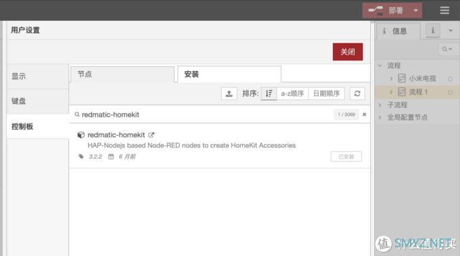
Task: Click the calendar date icon
Action: [x=111, y=157]
